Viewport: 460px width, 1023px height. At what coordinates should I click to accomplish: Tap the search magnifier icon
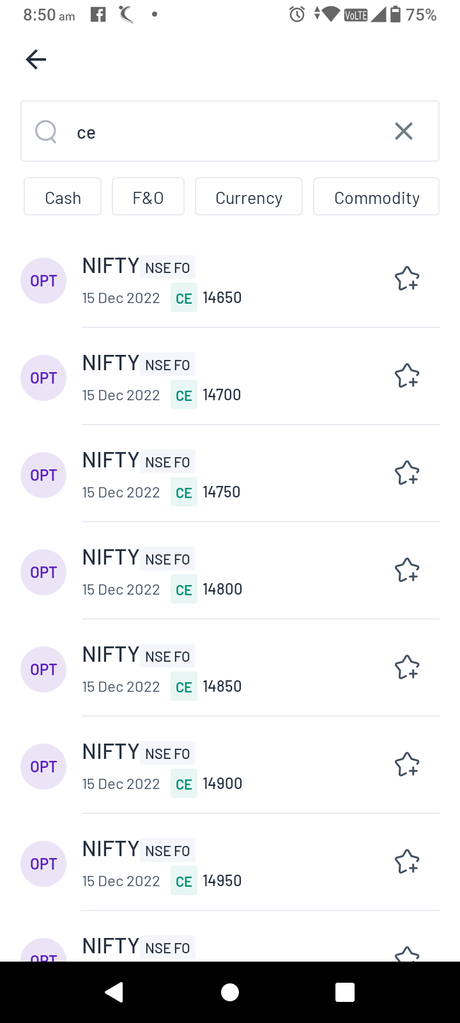tap(46, 132)
